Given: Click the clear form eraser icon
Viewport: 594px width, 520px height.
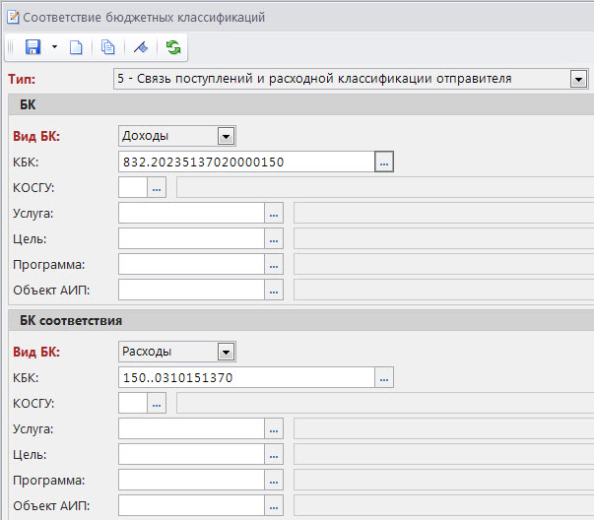Looking at the screenshot, I should click(141, 47).
